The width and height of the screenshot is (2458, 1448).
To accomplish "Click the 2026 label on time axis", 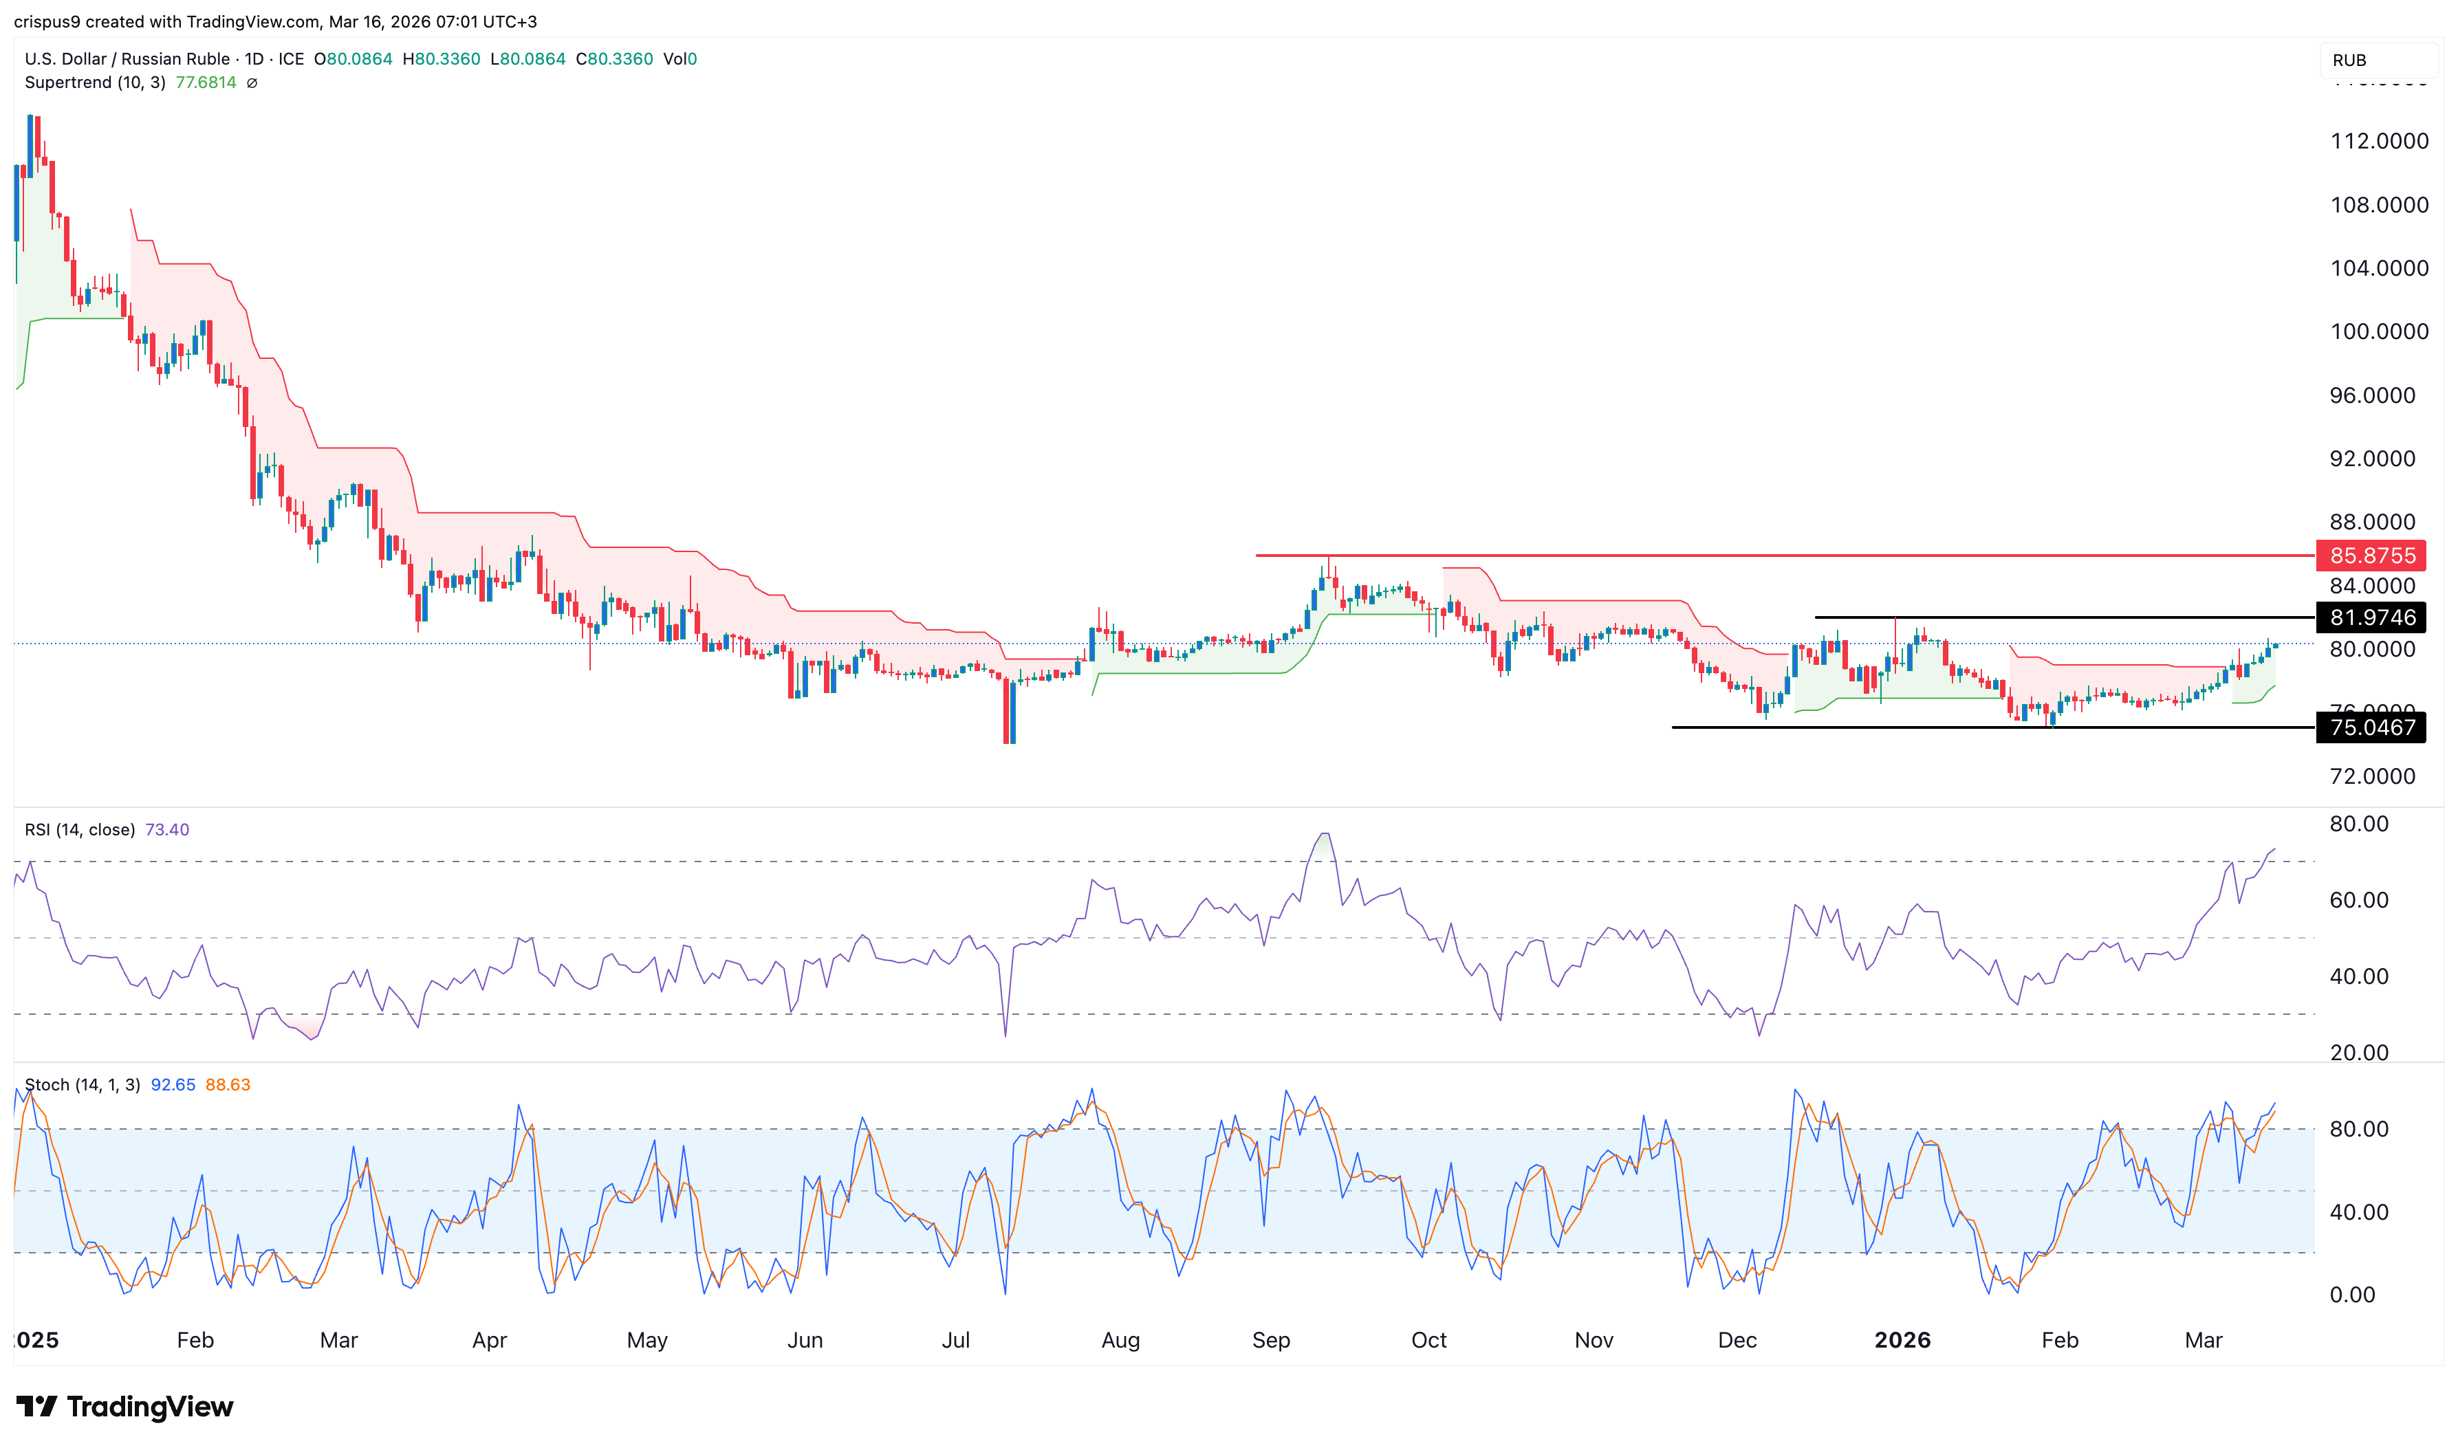I will pyautogui.click(x=1902, y=1339).
